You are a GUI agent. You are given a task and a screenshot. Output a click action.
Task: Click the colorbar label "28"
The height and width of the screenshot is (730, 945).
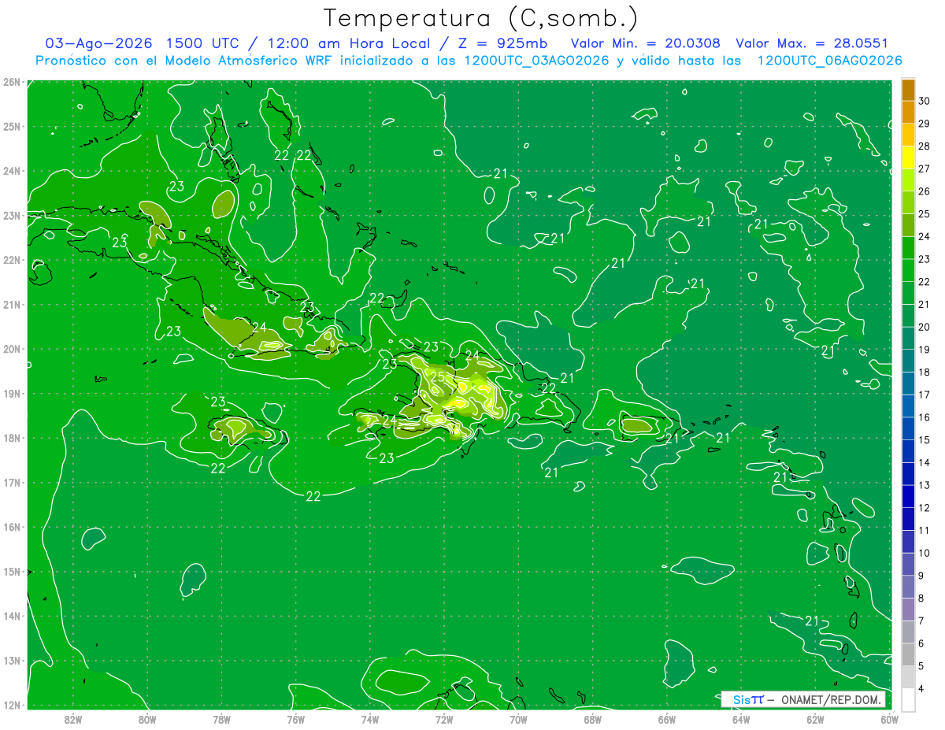[x=924, y=146]
